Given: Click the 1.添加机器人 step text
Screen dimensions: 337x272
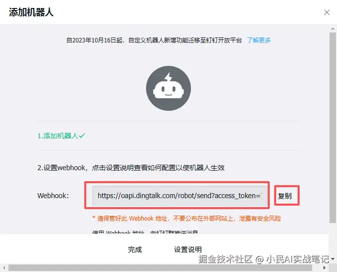Looking at the screenshot, I should click(61, 136).
